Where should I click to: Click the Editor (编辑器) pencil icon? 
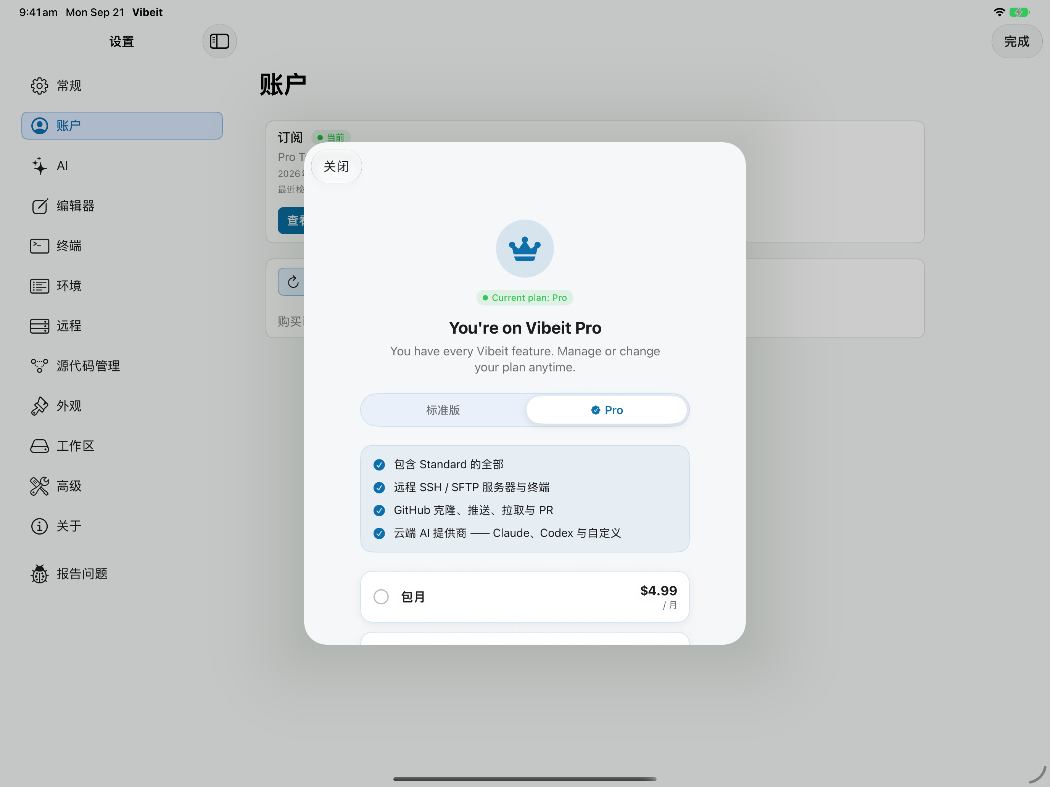(39, 206)
